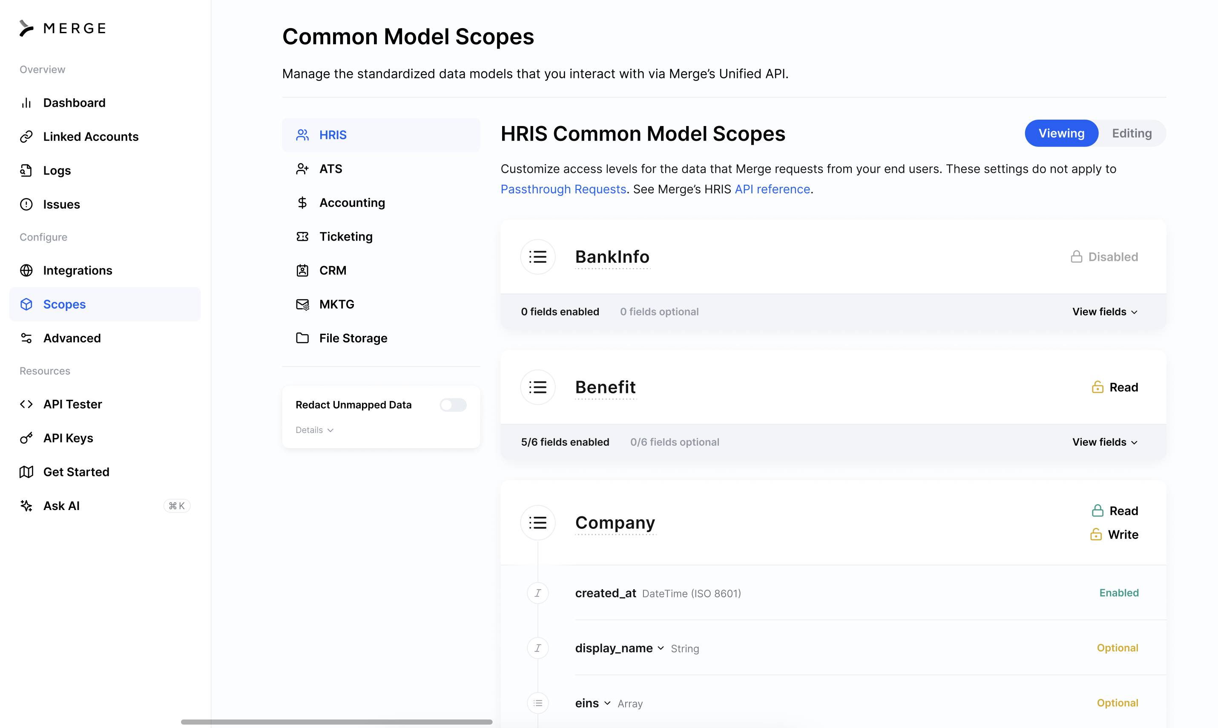The width and height of the screenshot is (1218, 728).
Task: Open Logs from sidebar icon
Action: pos(26,170)
